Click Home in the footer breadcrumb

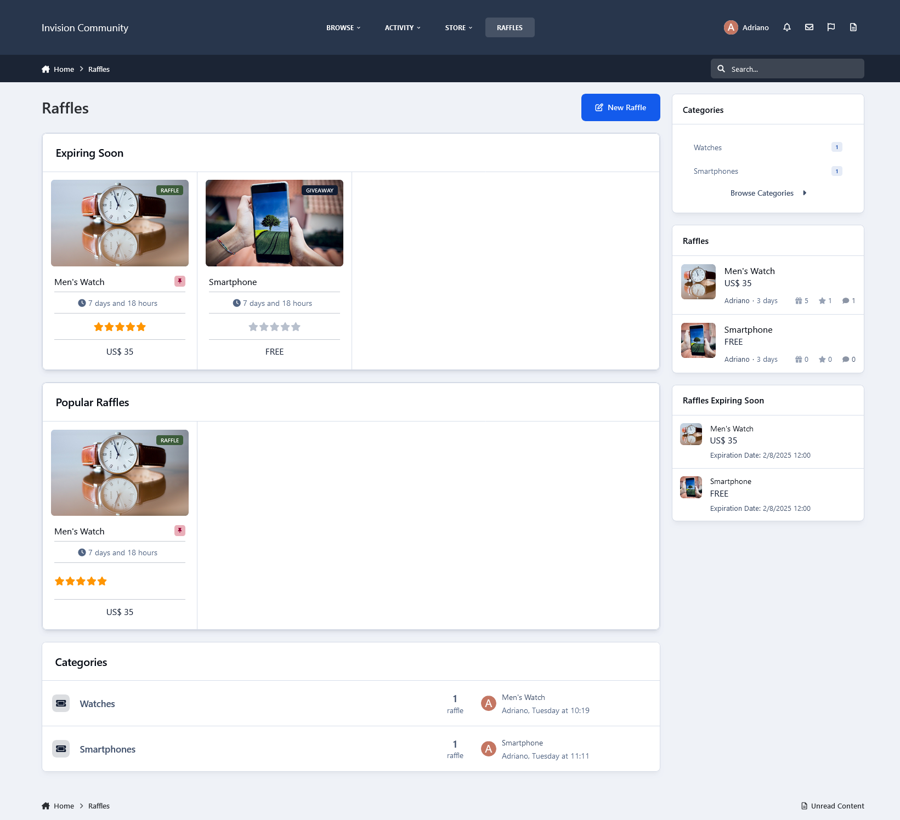click(64, 806)
